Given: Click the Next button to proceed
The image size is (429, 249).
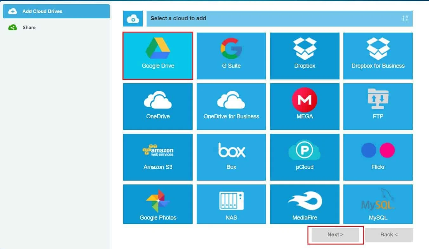Looking at the screenshot, I should click(335, 234).
